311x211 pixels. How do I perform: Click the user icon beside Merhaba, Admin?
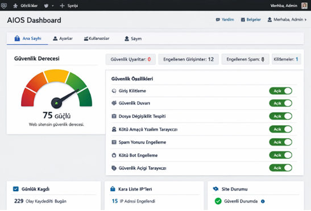point(269,19)
